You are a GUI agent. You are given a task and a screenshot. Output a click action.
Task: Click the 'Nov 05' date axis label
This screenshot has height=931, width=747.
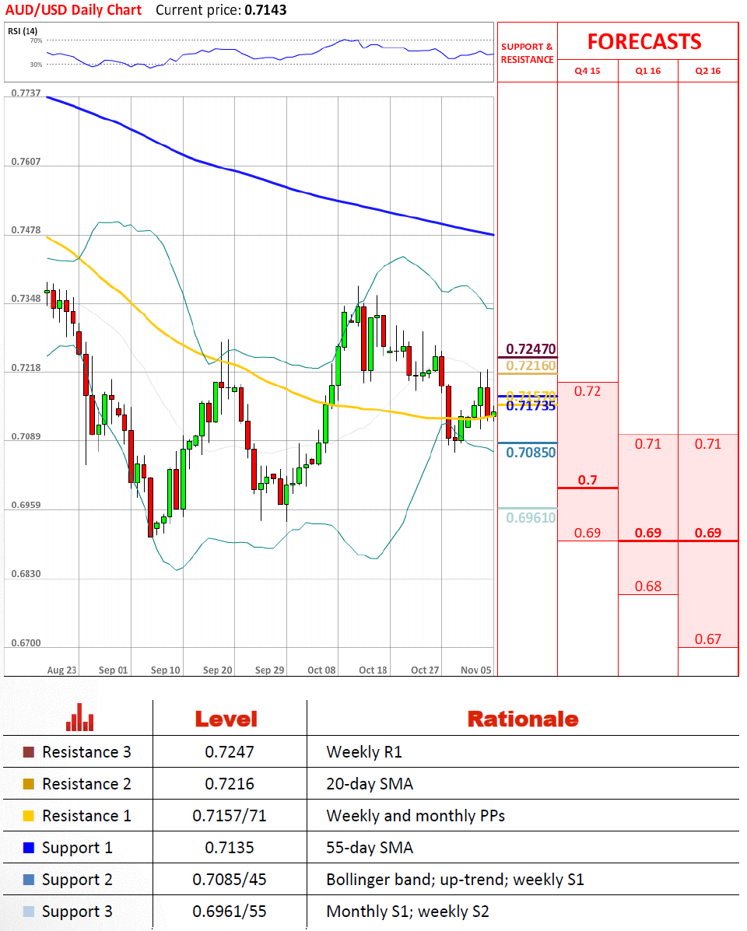(x=475, y=670)
